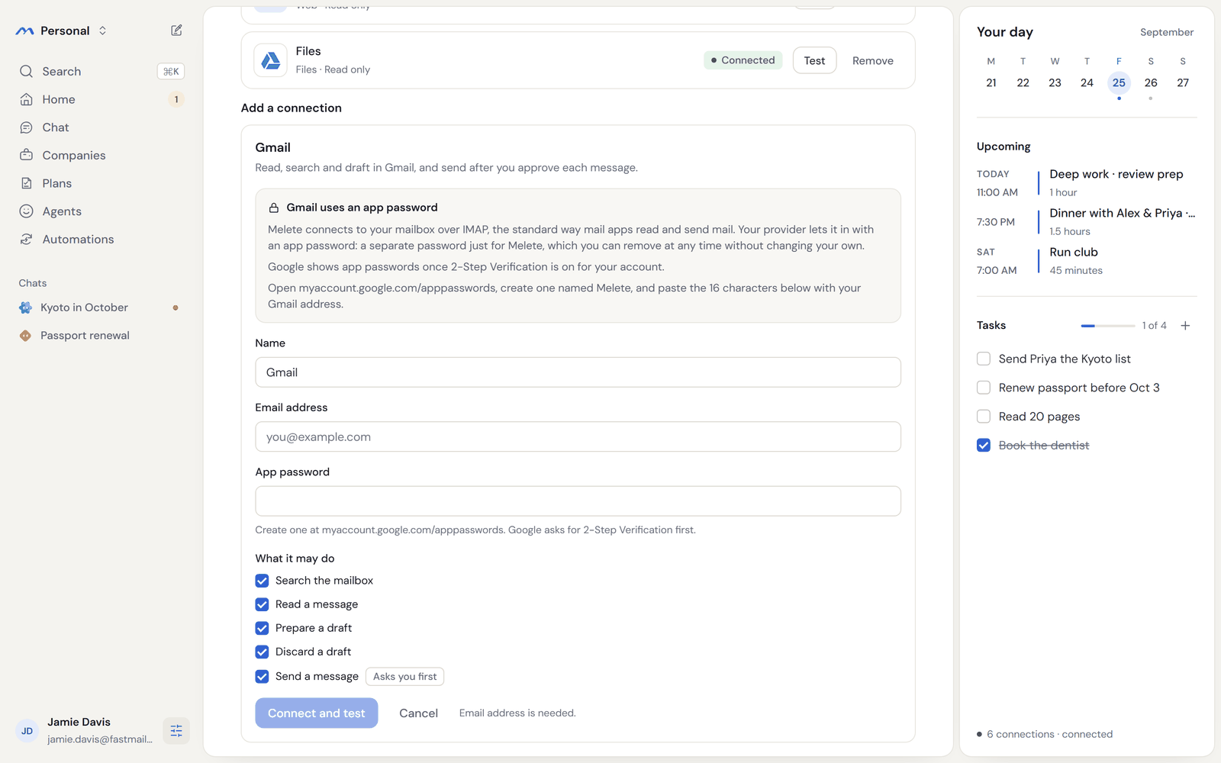
Task: Focus the Name field containing Gmail
Action: coord(578,372)
